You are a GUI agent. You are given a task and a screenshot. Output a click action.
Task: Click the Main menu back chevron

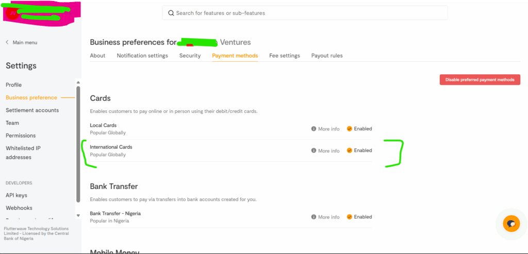[x=7, y=42]
